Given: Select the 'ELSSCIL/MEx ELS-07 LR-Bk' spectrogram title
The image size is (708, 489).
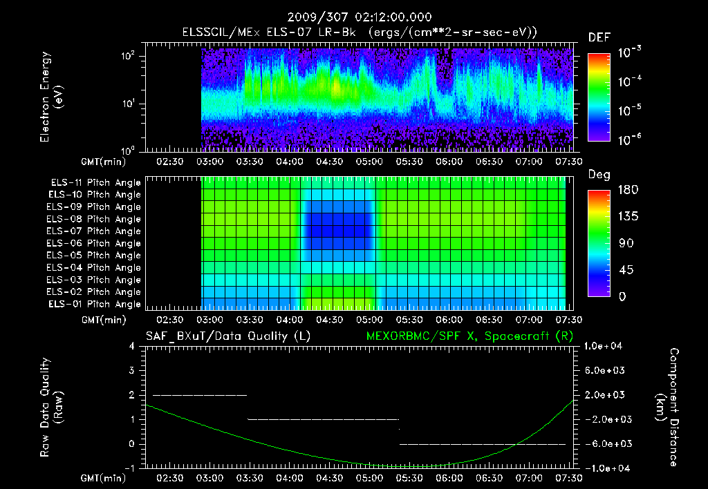Looking at the screenshot, I should (269, 32).
